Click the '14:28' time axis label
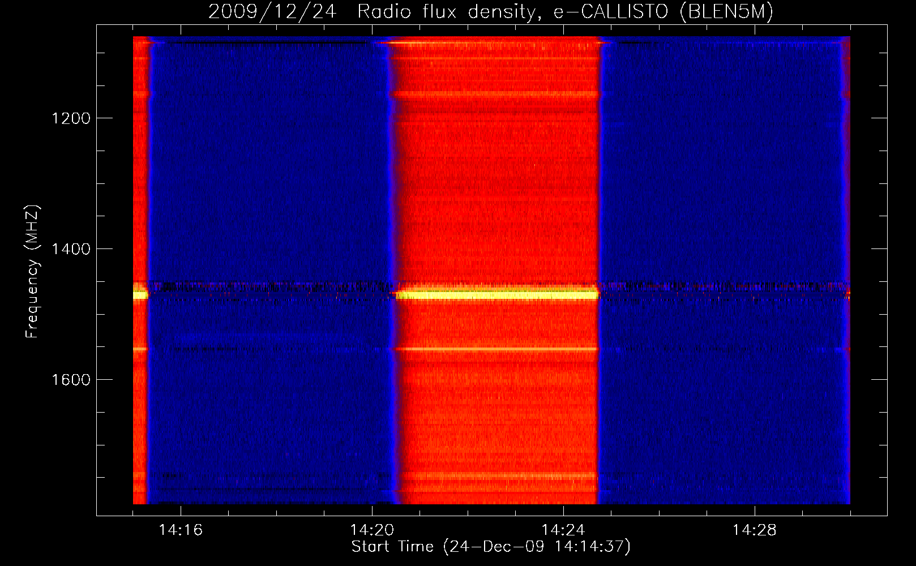Image resolution: width=916 pixels, height=566 pixels. coord(755,530)
